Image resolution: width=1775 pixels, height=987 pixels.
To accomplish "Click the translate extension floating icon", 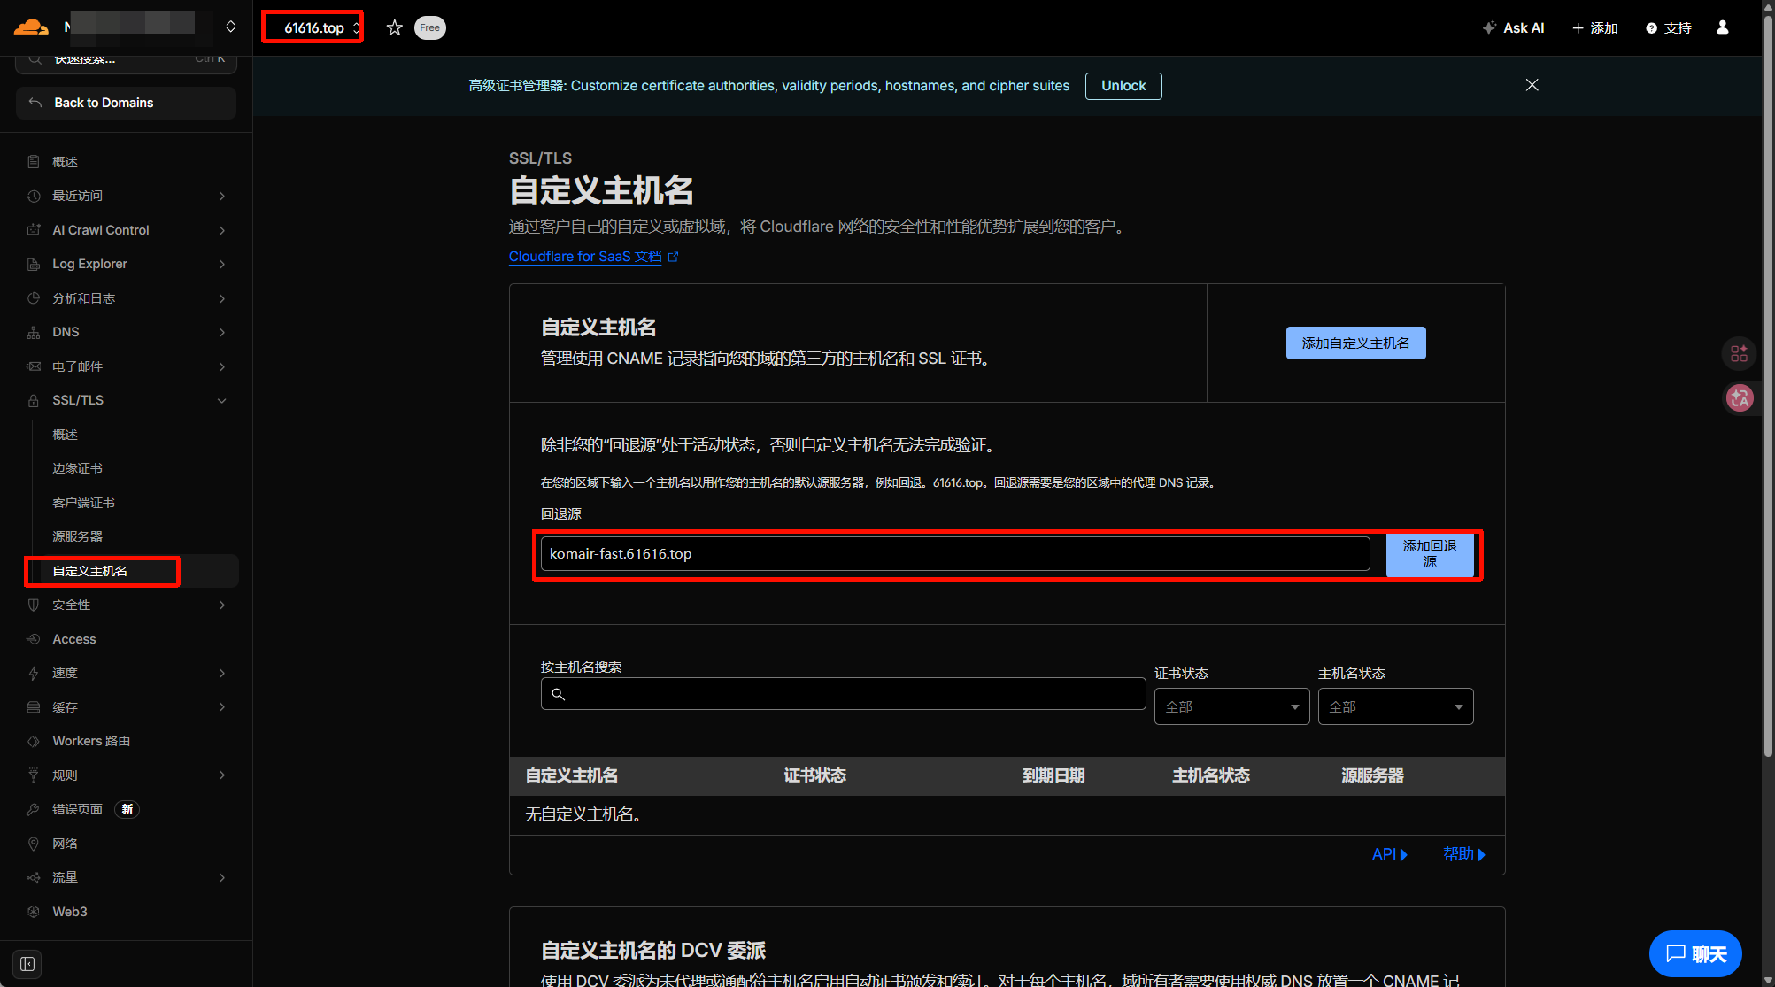I will coord(1740,398).
